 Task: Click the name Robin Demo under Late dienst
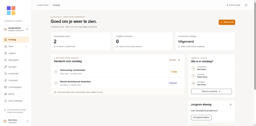pos(202,77)
